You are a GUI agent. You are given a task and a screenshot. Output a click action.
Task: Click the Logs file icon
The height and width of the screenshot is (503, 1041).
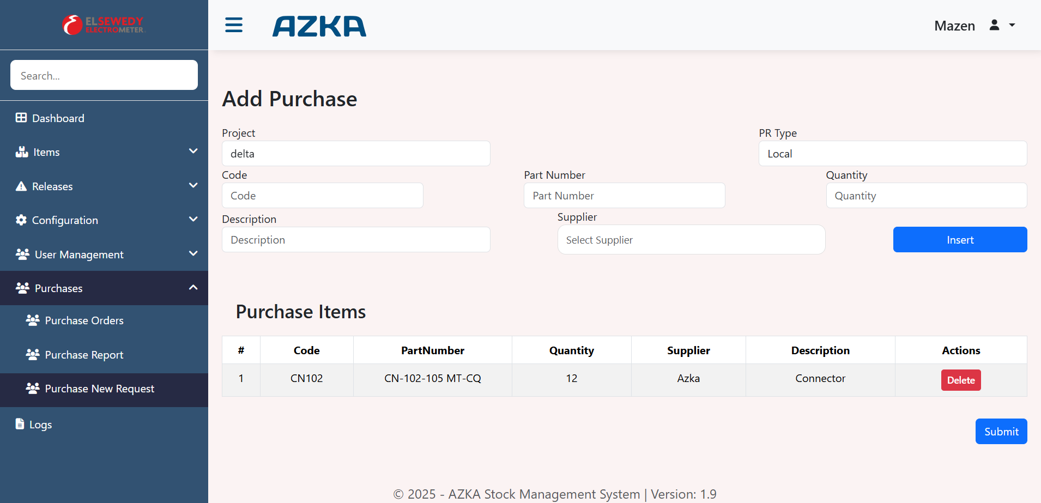coord(20,424)
